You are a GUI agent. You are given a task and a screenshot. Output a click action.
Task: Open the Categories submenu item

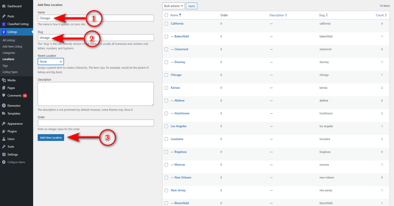9,53
